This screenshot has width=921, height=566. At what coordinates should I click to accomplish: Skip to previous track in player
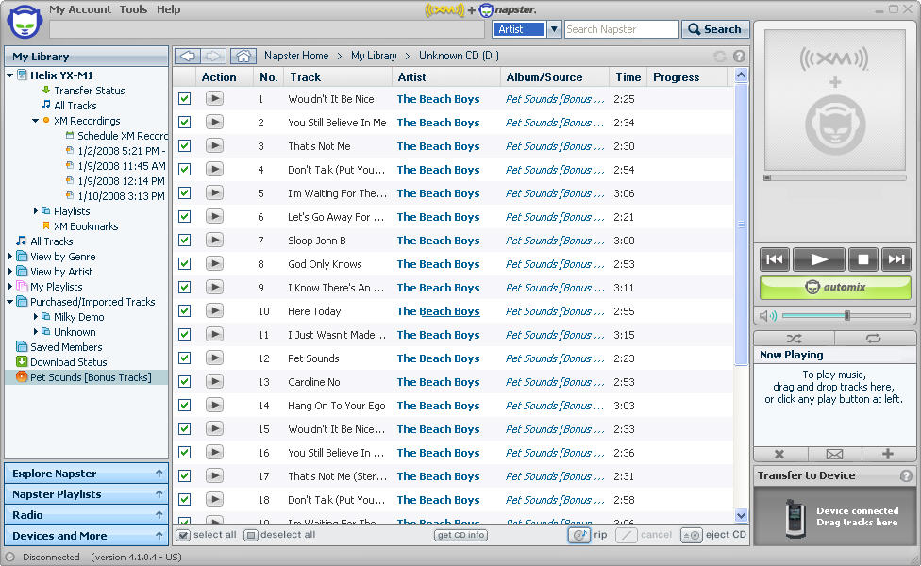coord(775,259)
